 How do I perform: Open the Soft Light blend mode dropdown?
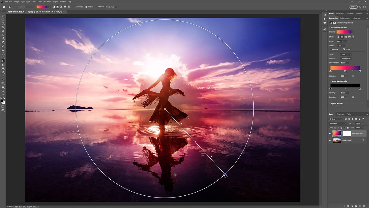[337, 123]
